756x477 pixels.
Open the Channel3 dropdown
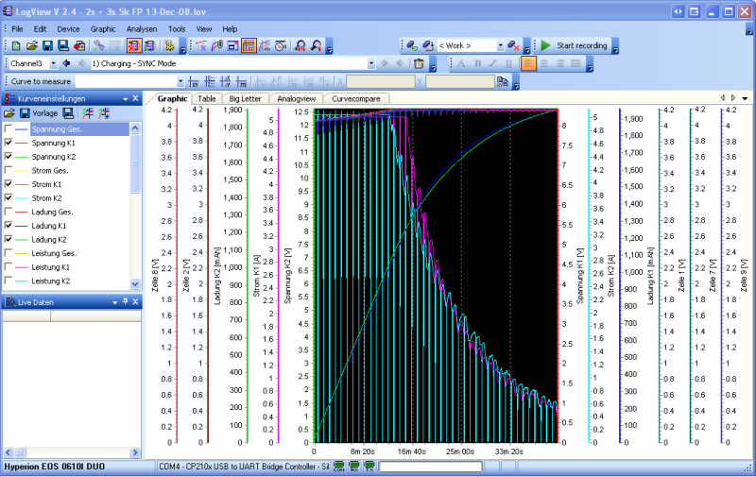(53, 63)
